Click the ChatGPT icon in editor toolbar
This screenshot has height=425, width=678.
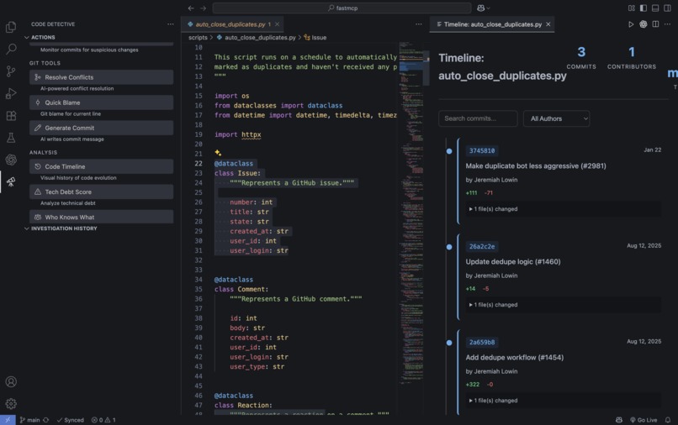[x=644, y=24]
